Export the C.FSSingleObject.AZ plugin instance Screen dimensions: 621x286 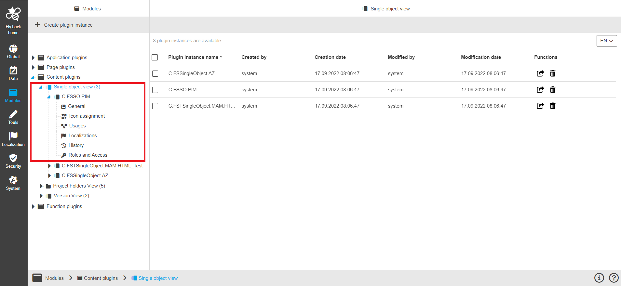pyautogui.click(x=540, y=73)
